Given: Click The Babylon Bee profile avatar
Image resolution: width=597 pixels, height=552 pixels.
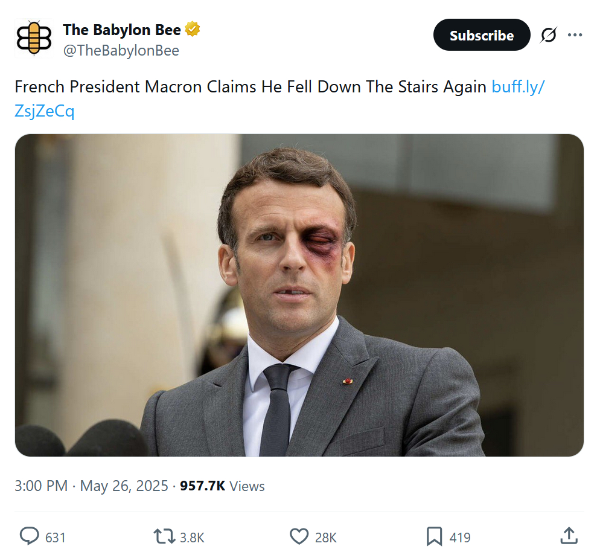Looking at the screenshot, I should 34,39.
